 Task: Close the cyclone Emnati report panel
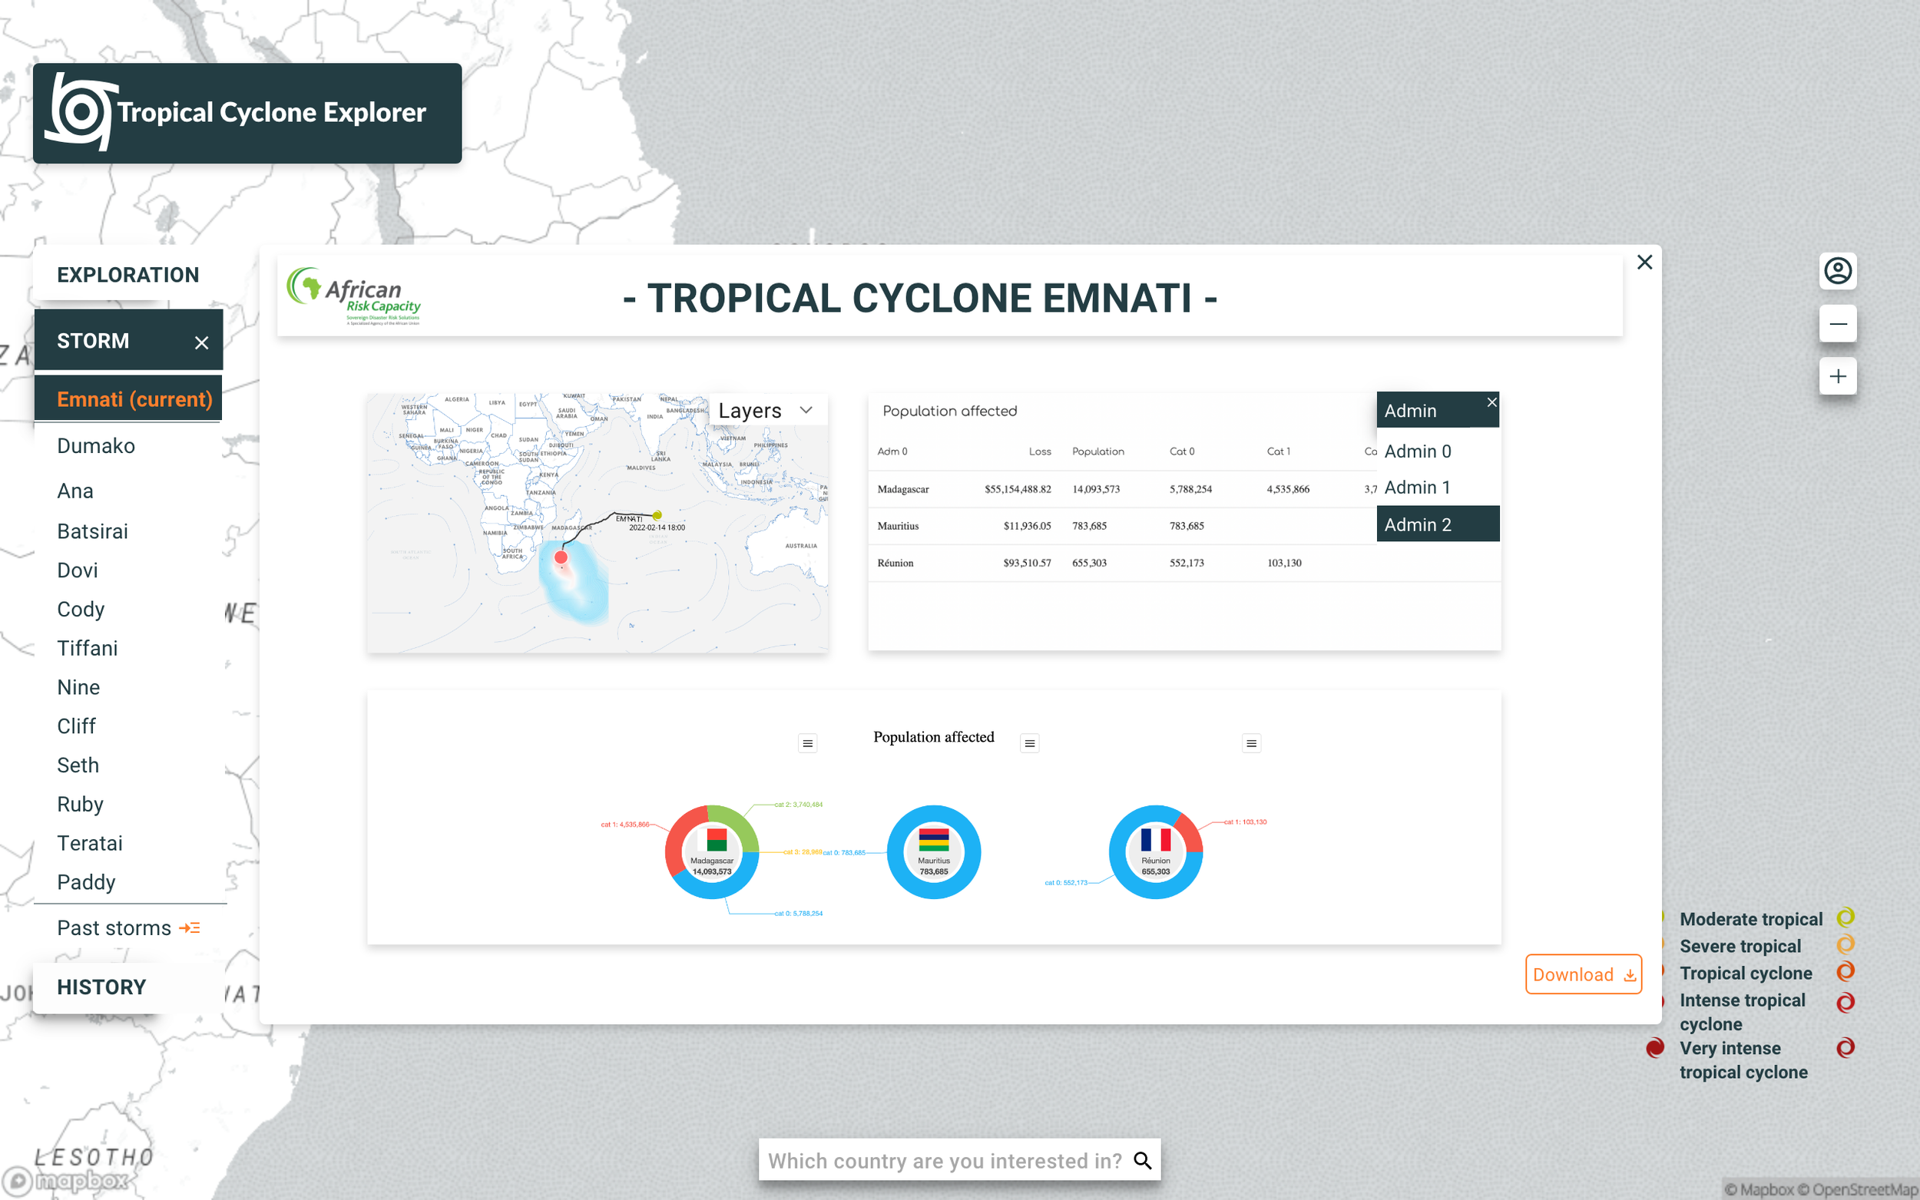coord(1644,263)
